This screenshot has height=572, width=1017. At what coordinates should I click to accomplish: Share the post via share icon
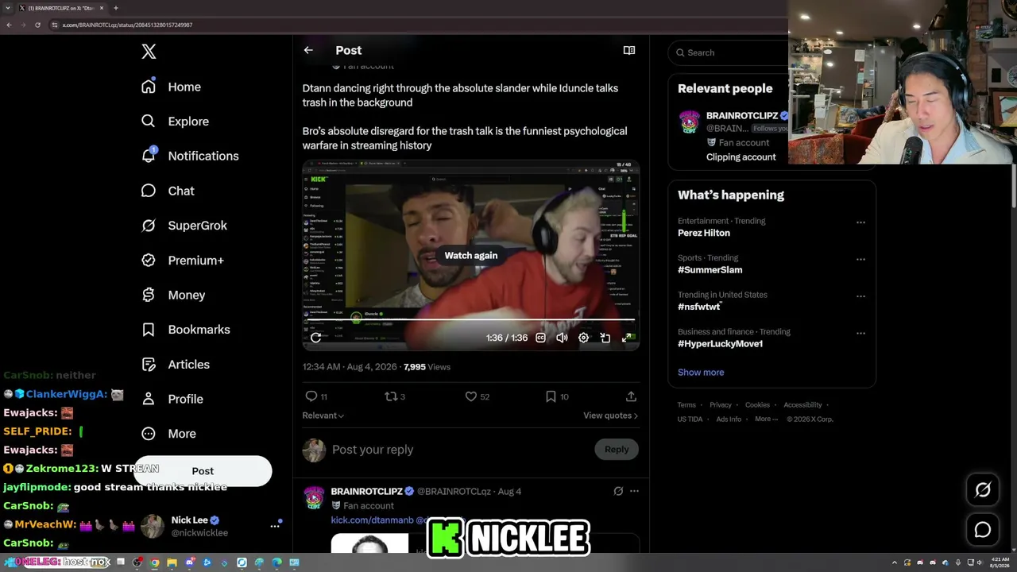(x=631, y=396)
